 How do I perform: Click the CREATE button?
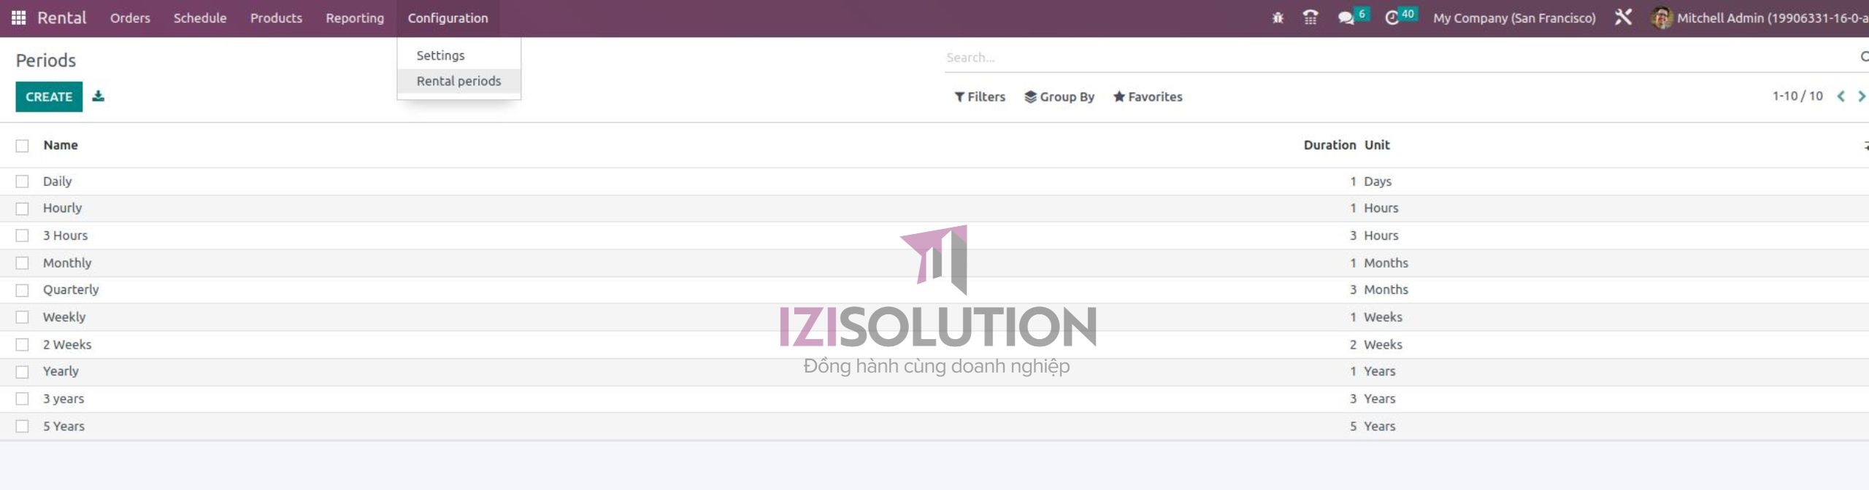click(49, 97)
